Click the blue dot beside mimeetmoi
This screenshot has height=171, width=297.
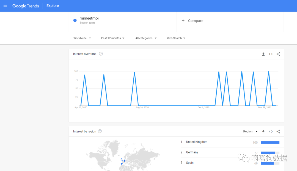[75, 20]
